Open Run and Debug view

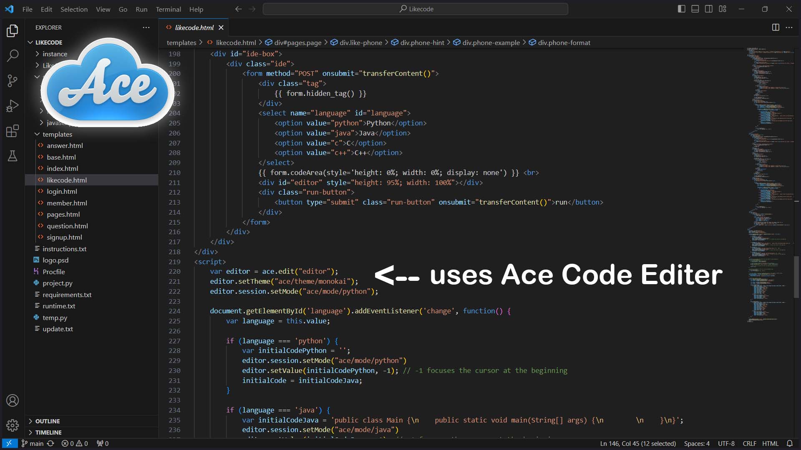[x=13, y=106]
